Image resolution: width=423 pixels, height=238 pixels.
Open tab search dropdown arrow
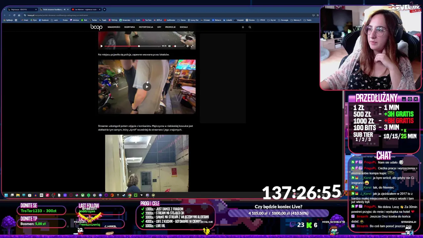[5, 10]
